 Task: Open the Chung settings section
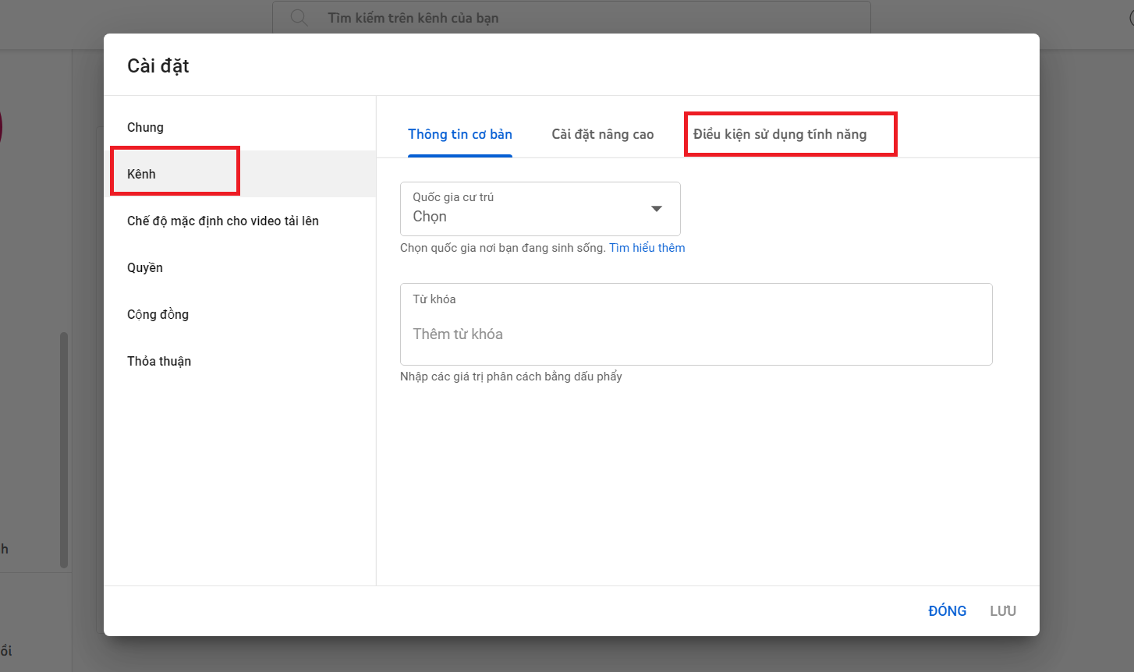(239, 127)
